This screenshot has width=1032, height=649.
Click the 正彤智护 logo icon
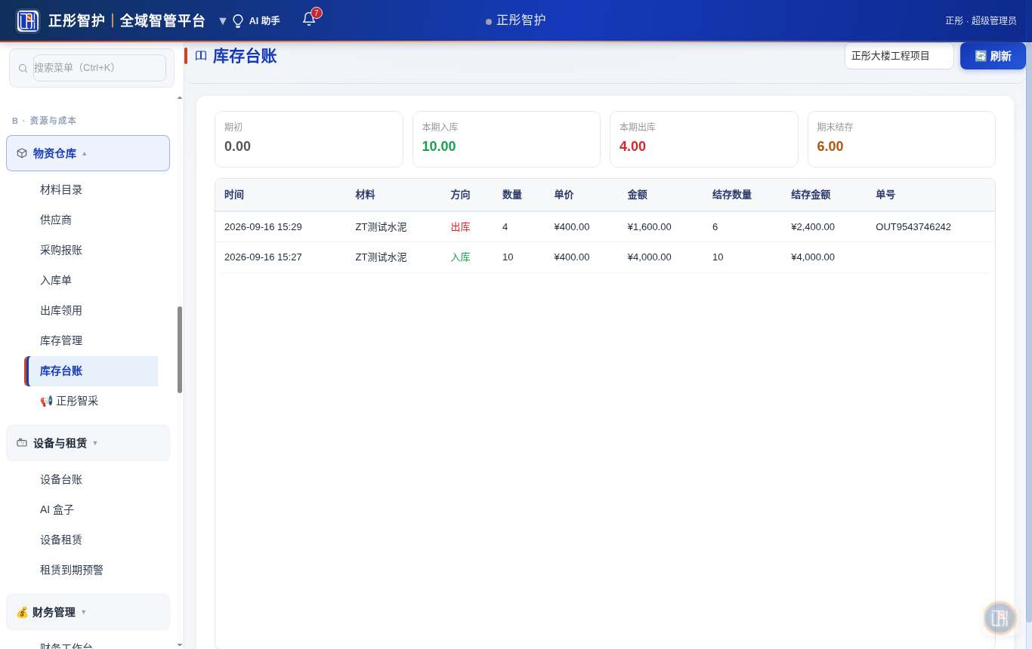28,20
